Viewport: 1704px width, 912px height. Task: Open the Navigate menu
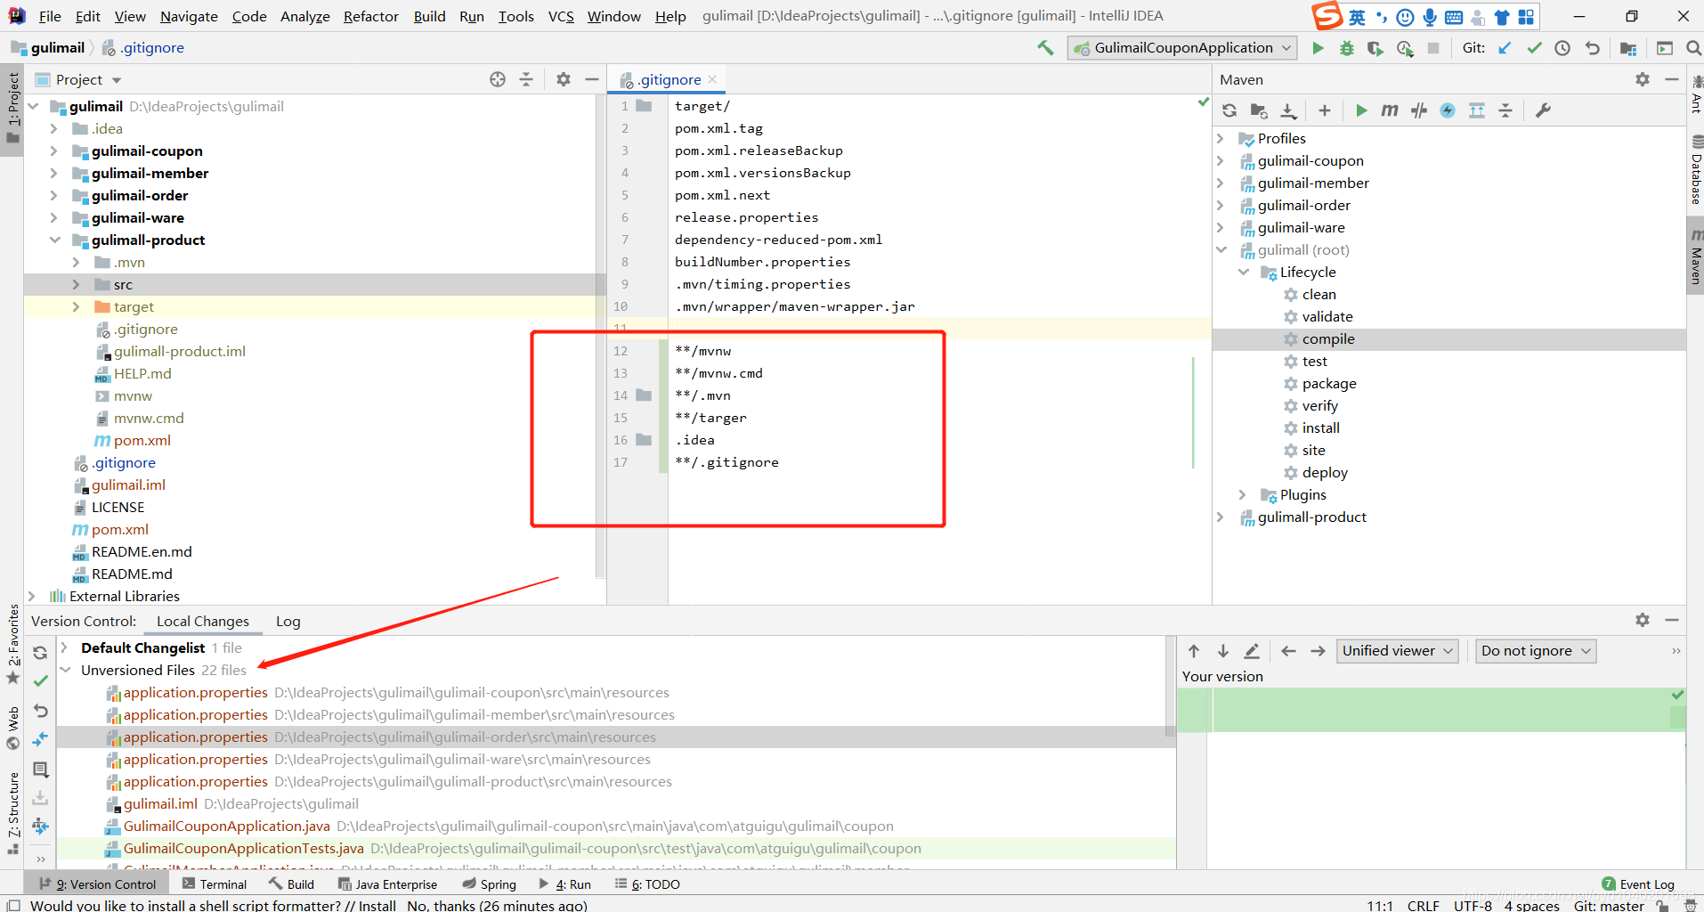click(189, 16)
